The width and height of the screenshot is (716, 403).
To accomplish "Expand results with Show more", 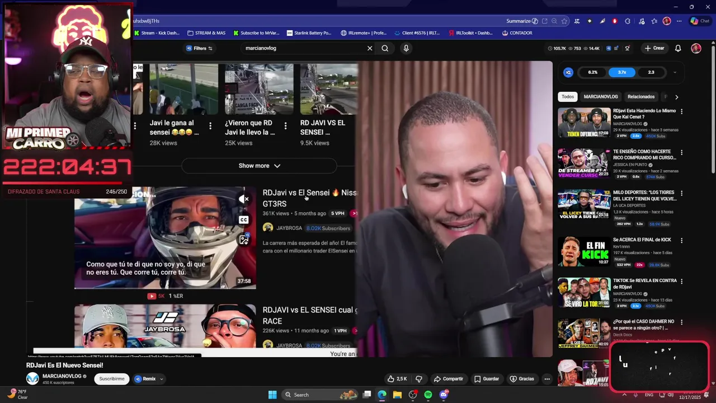I will [x=259, y=166].
